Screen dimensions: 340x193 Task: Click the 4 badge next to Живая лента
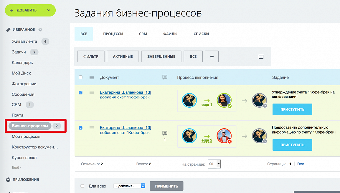coord(45,41)
